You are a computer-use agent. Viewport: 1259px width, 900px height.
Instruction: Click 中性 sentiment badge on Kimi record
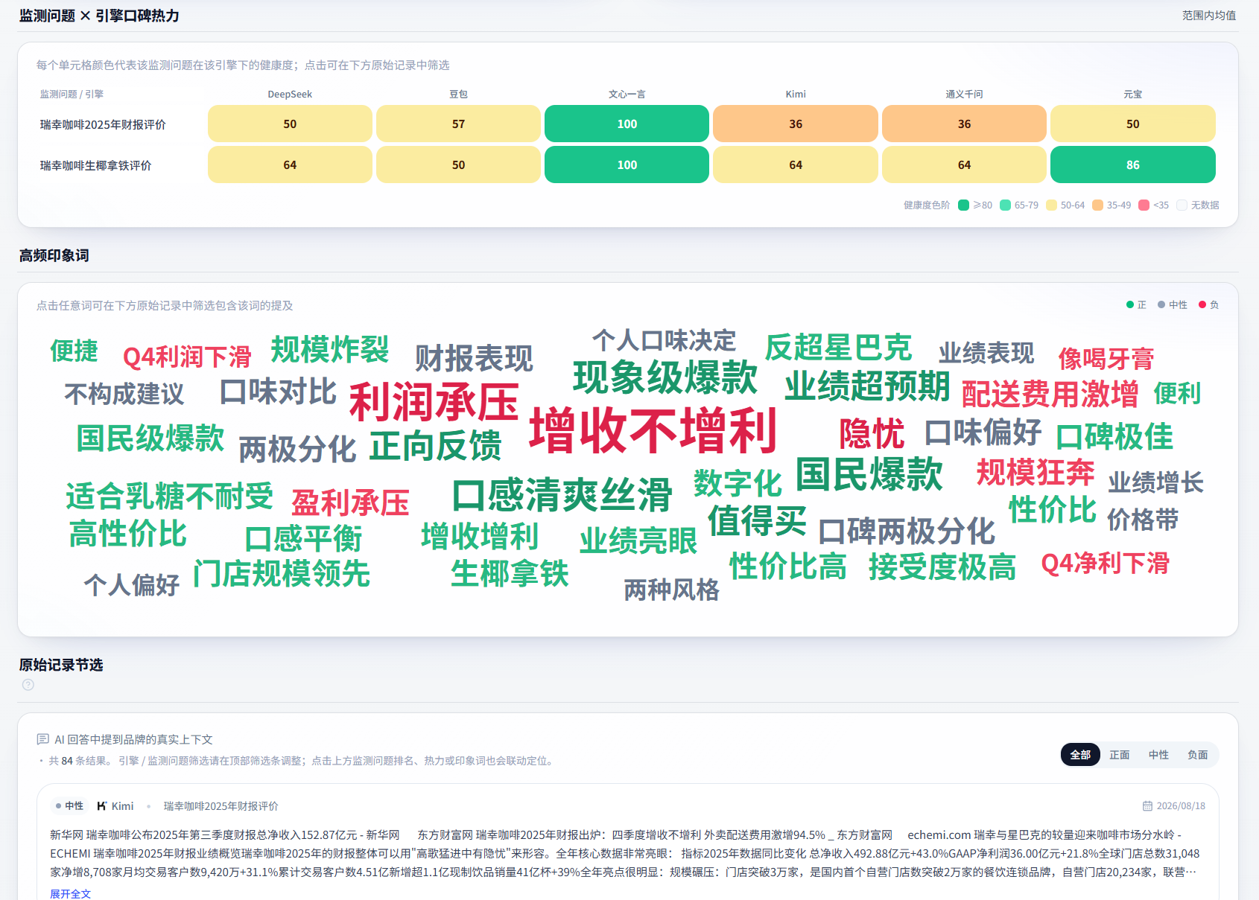pyautogui.click(x=69, y=806)
